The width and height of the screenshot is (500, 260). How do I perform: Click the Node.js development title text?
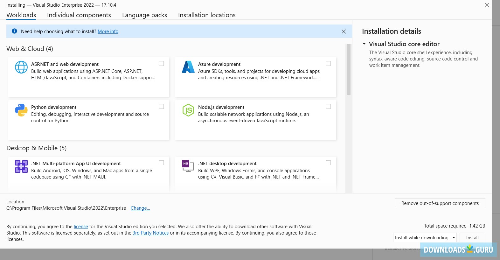pyautogui.click(x=221, y=107)
